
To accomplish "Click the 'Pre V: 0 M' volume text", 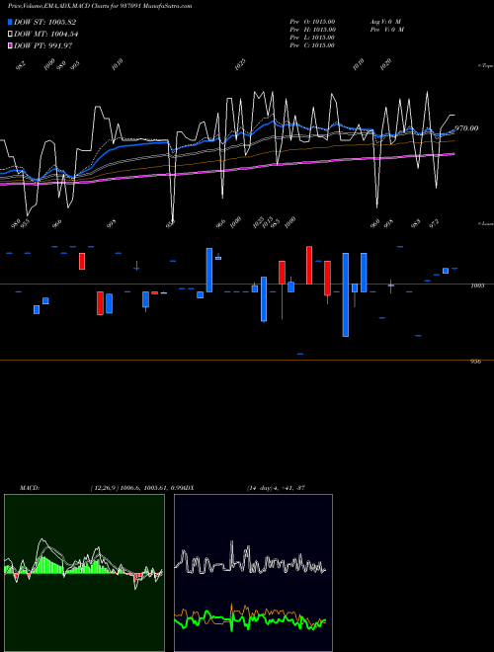I will 387,30.
